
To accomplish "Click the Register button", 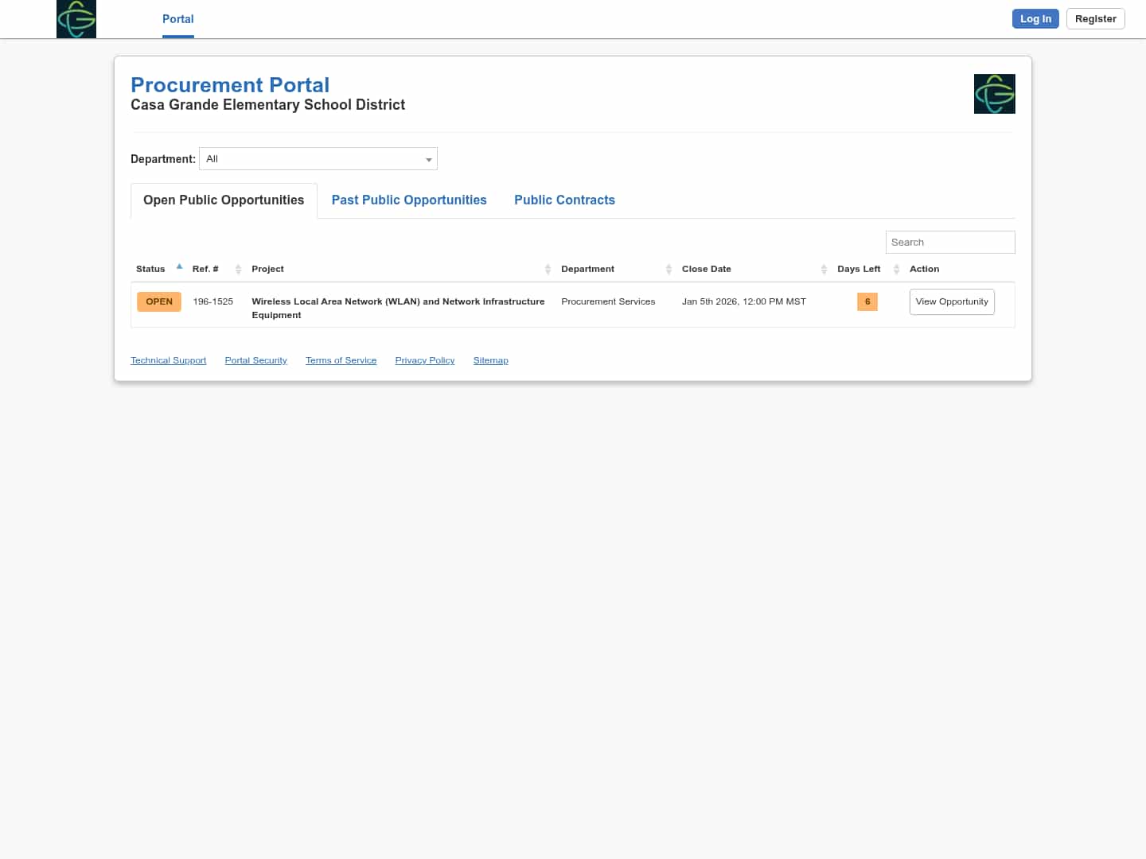I will coord(1095,18).
